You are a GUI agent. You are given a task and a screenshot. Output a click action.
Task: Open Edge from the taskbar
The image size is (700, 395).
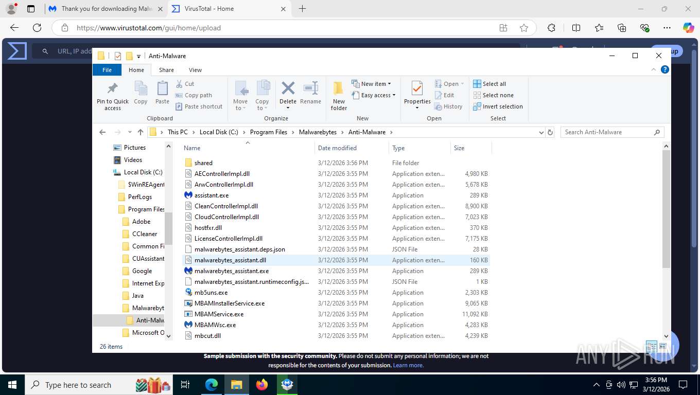pos(212,385)
